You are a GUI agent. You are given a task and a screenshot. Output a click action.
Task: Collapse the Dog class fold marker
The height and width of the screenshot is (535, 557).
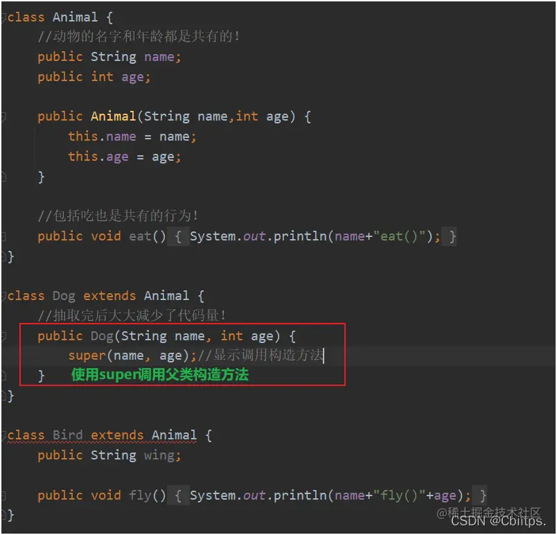point(3,296)
